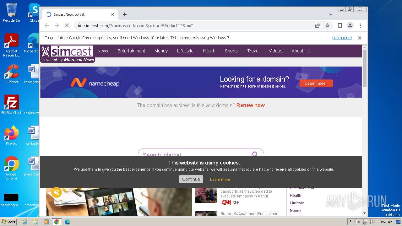Viewport: 402px width, 226px height.
Task: Open the presentse Word document icon
Action: (x=32, y=166)
